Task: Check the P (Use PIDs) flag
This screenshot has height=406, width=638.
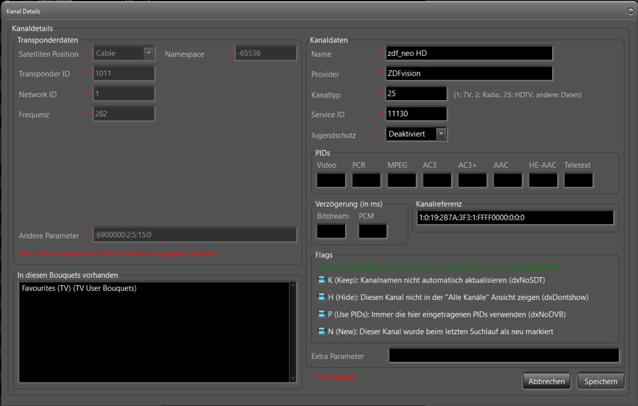Action: pos(322,314)
